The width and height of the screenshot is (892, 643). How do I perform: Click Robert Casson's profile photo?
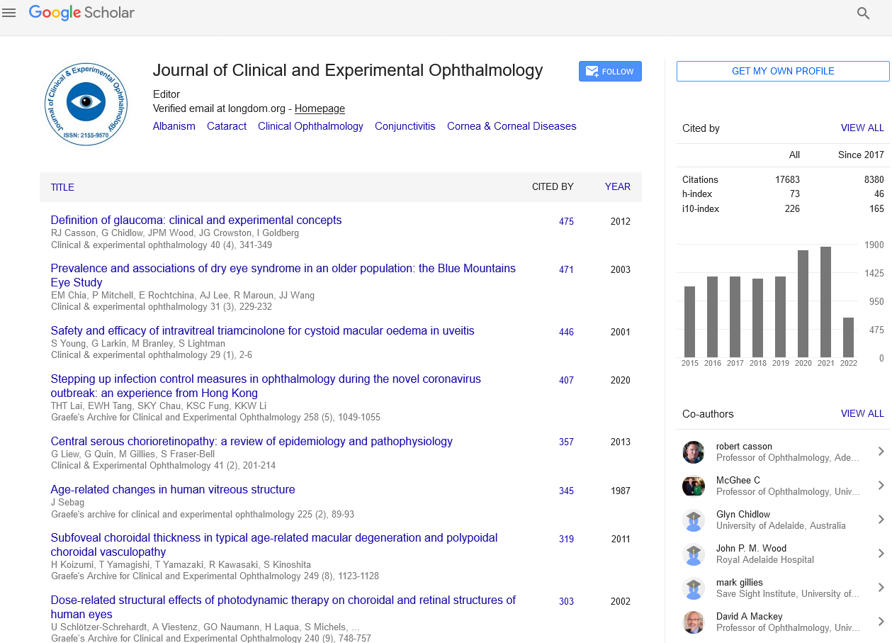pos(693,452)
